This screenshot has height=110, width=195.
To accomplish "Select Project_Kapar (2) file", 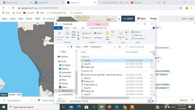I will click(91, 85).
